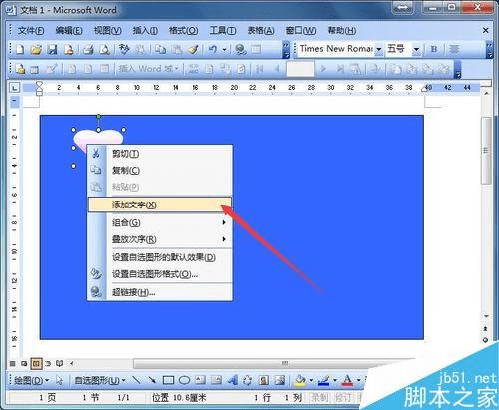499x410 pixels.
Task: Toggle Bold formatting with the B button
Action: click(434, 49)
